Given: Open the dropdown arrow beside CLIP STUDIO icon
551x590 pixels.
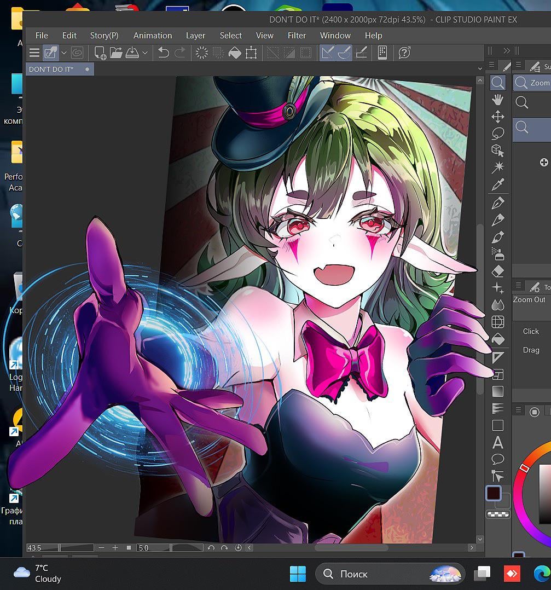Looking at the screenshot, I should click(x=64, y=53).
